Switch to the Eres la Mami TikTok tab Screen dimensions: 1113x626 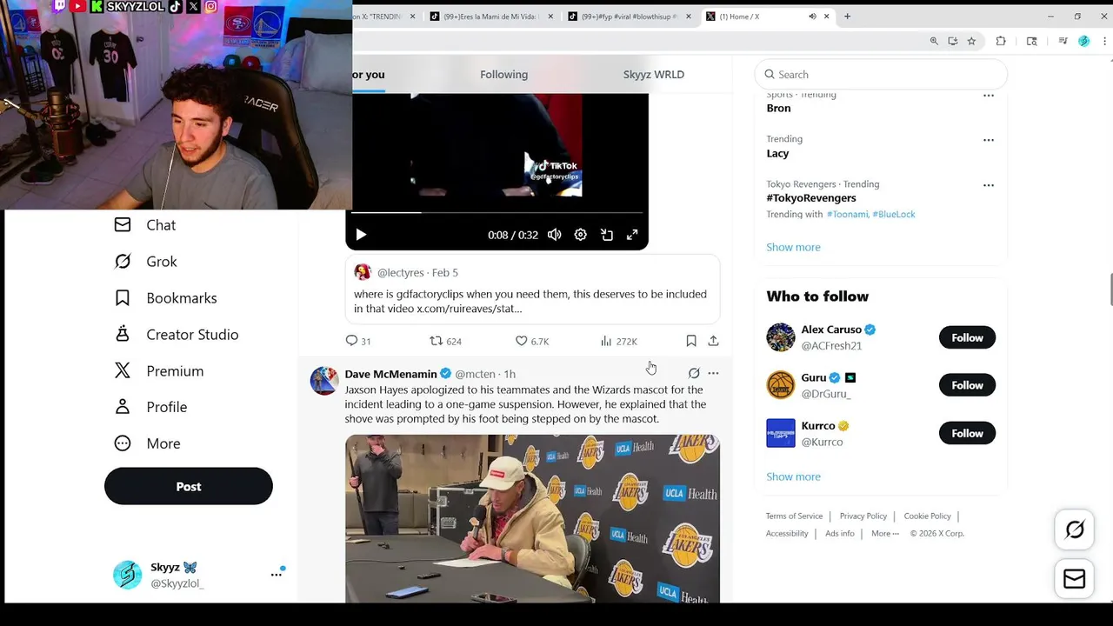tap(490, 17)
